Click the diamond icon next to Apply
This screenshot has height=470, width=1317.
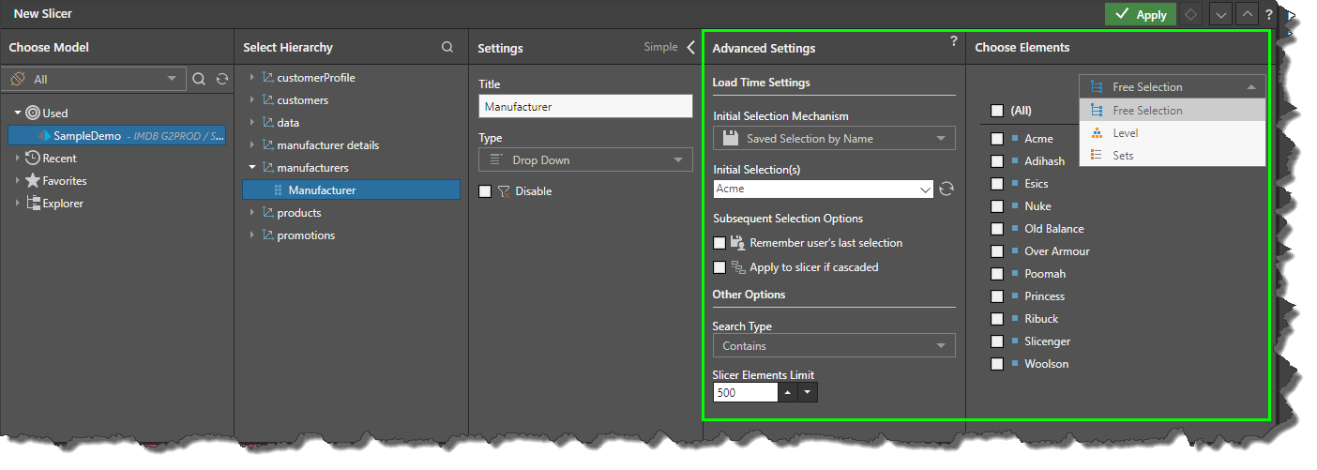point(1191,15)
